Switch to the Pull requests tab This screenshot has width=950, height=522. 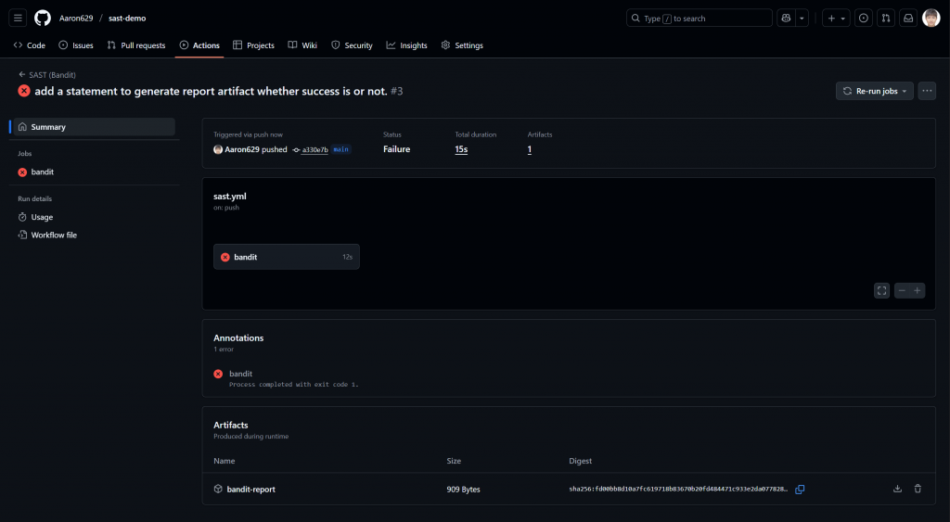tap(136, 45)
